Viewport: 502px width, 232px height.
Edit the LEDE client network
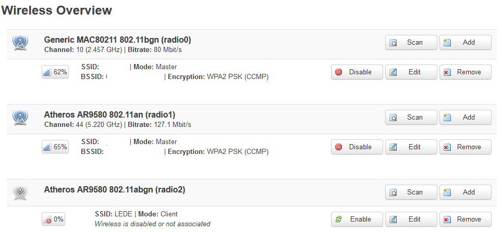click(x=411, y=220)
